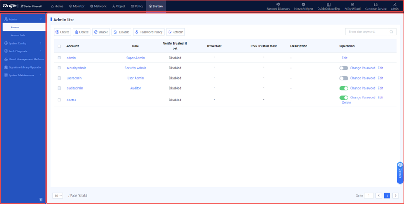The image size is (404, 204).
Task: Open the abctes account link
Action: (x=71, y=100)
